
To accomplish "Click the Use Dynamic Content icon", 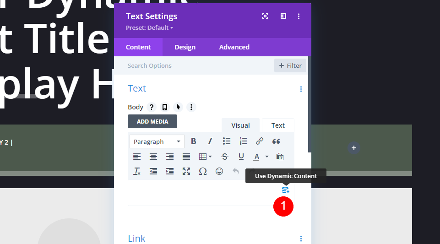I will pyautogui.click(x=285, y=190).
